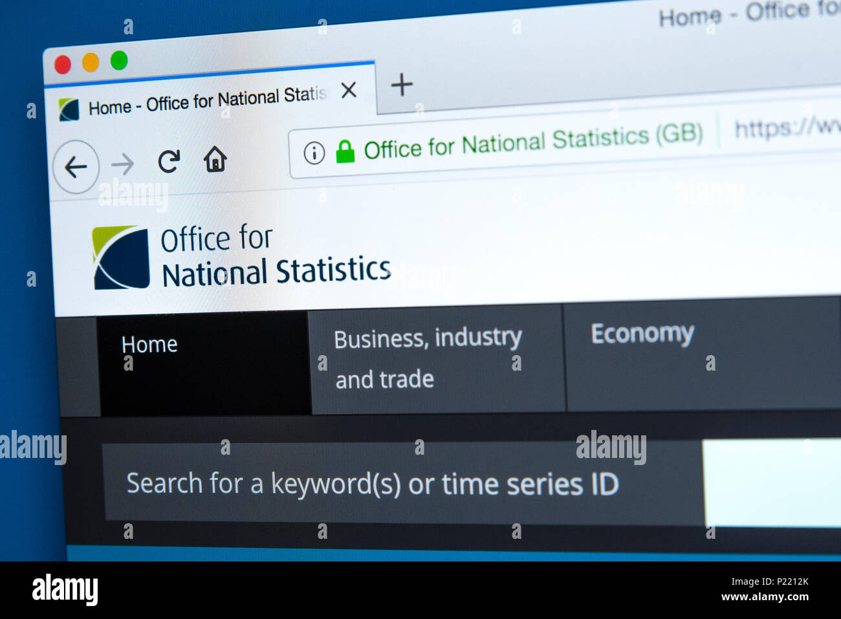Click the keyword or time series search field
The width and height of the screenshot is (841, 619).
tap(404, 483)
